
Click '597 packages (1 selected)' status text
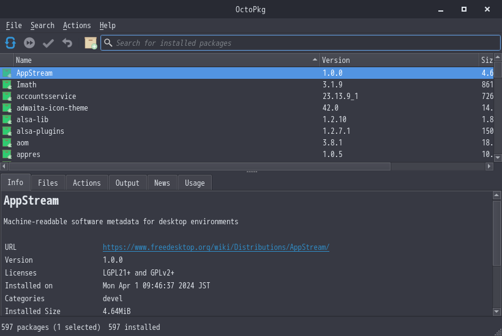click(x=51, y=327)
